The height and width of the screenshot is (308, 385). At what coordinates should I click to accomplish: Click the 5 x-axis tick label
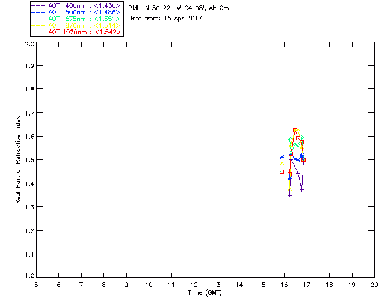tap(36, 285)
